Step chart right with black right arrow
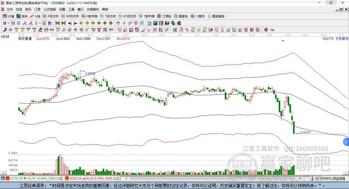The width and height of the screenshot is (349, 189). click(75, 23)
